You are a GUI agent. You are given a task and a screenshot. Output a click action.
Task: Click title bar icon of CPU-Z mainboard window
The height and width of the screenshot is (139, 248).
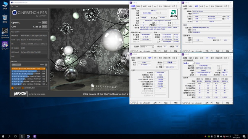click(183, 3)
